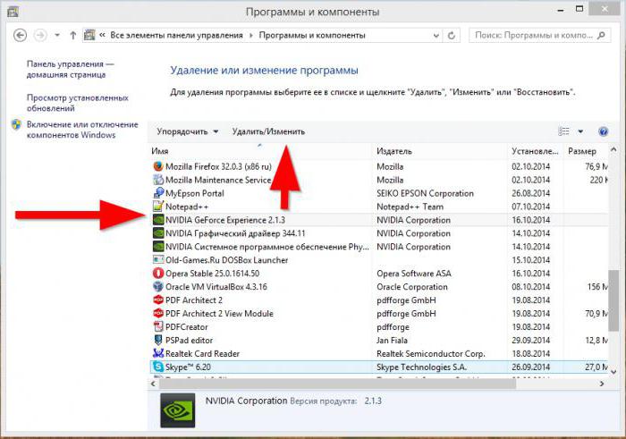Image resolution: width=626 pixels, height=439 pixels.
Task: Click the change view icon
Action: click(563, 131)
